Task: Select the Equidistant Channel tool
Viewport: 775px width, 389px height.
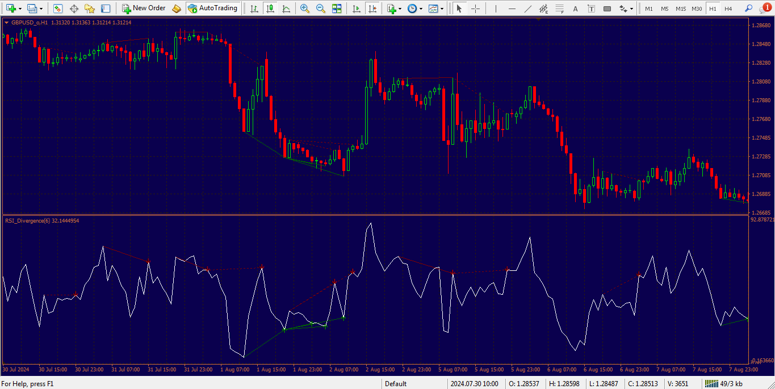Action: (544, 8)
